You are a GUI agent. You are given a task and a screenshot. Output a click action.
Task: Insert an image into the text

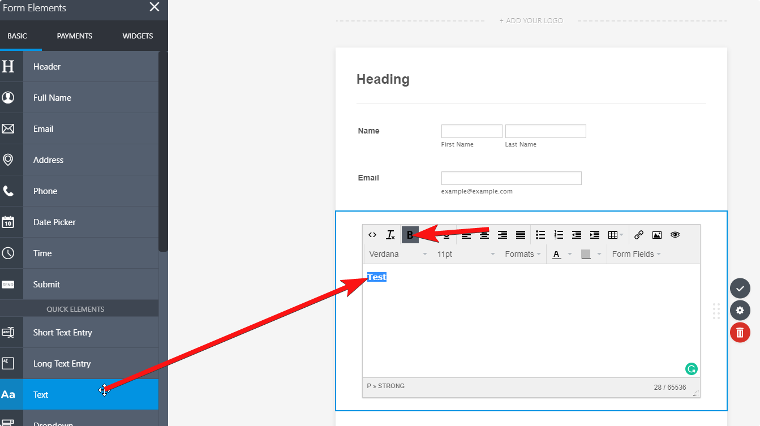tap(657, 235)
